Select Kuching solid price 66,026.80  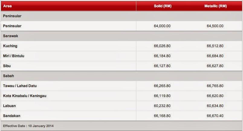tap(162, 46)
